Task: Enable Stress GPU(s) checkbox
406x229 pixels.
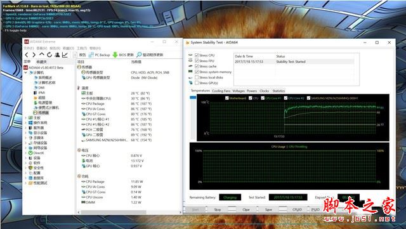Action: coord(197,83)
